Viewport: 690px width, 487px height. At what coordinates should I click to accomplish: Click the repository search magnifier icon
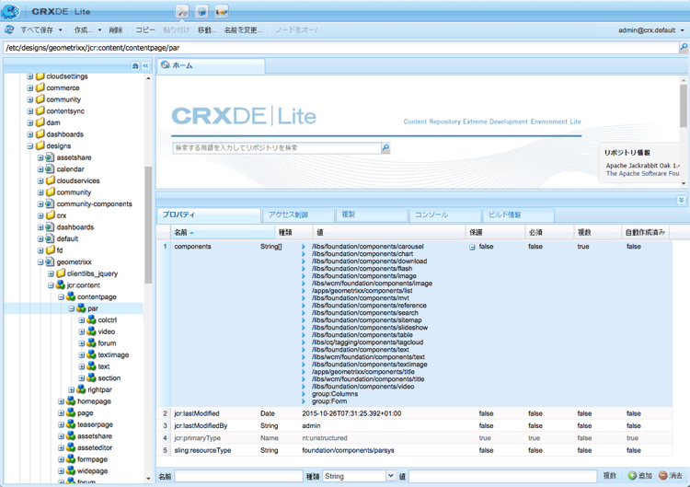[x=385, y=147]
